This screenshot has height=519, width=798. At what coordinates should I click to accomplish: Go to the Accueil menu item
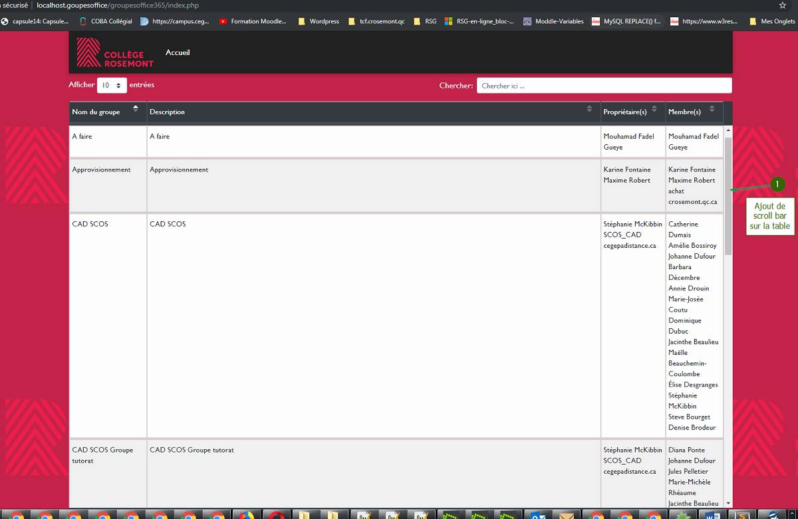[x=178, y=52]
